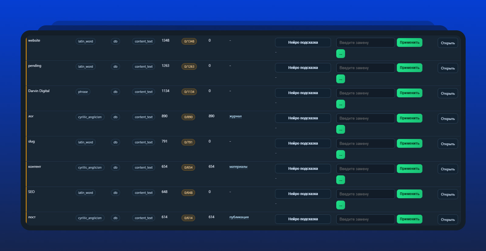Click the 0/1348 progress badge
The image size is (486, 251).
[189, 41]
